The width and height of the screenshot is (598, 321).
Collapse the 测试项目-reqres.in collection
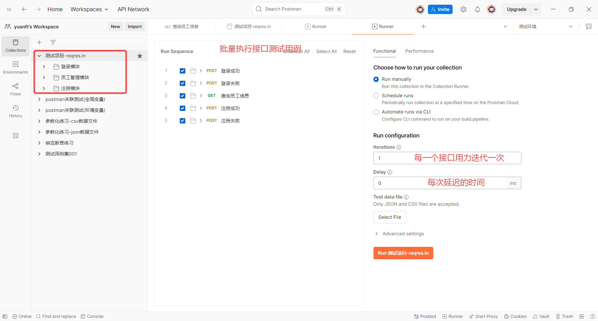pos(39,56)
